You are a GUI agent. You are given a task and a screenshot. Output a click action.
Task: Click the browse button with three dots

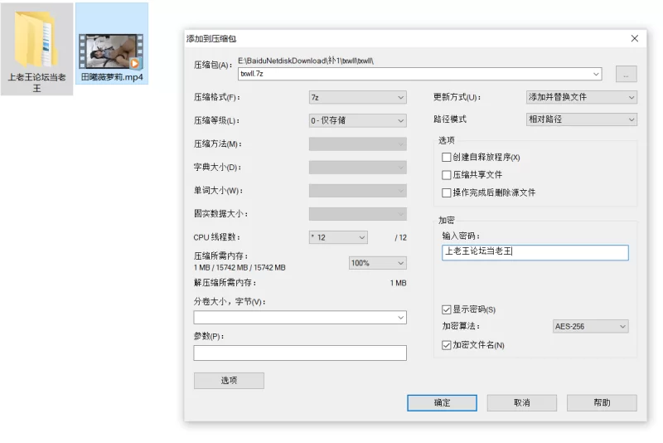tap(626, 74)
